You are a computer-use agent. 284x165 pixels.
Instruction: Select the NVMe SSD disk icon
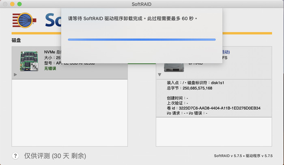tap(29, 61)
